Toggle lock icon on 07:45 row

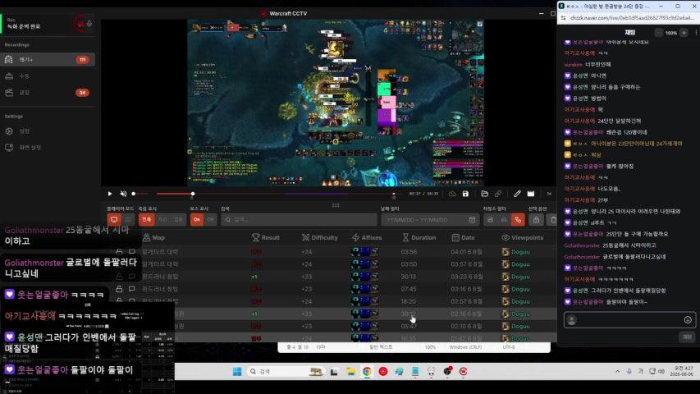click(x=119, y=289)
